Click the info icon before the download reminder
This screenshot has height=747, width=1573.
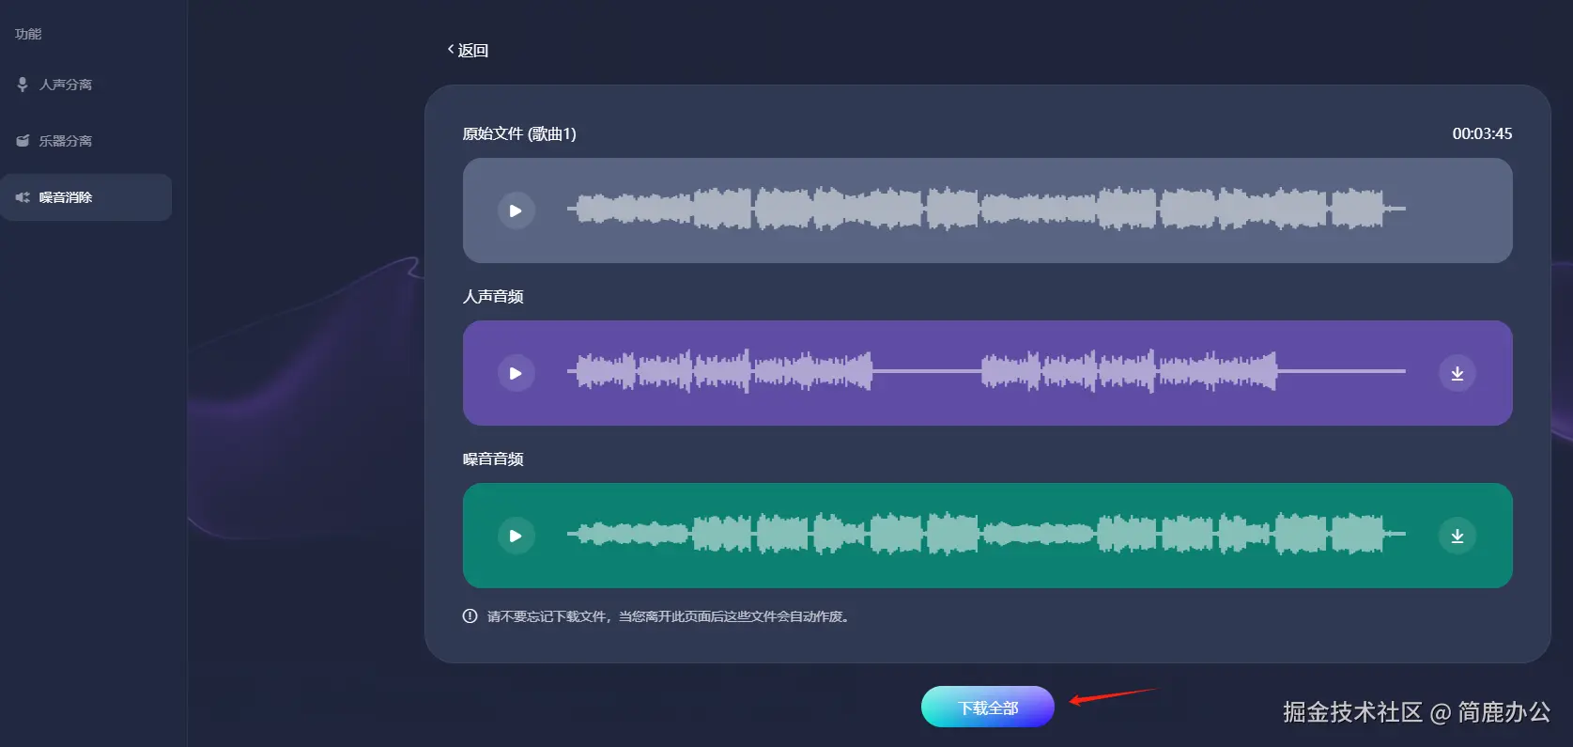pyautogui.click(x=470, y=616)
